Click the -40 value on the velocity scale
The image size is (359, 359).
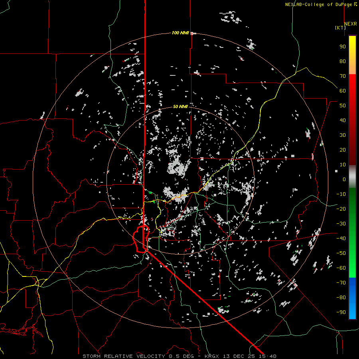click(x=341, y=239)
